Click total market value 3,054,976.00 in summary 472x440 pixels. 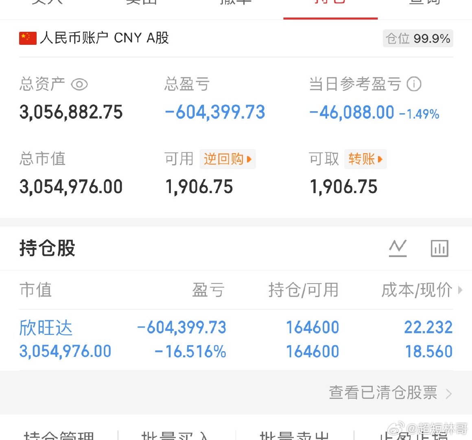point(71,187)
